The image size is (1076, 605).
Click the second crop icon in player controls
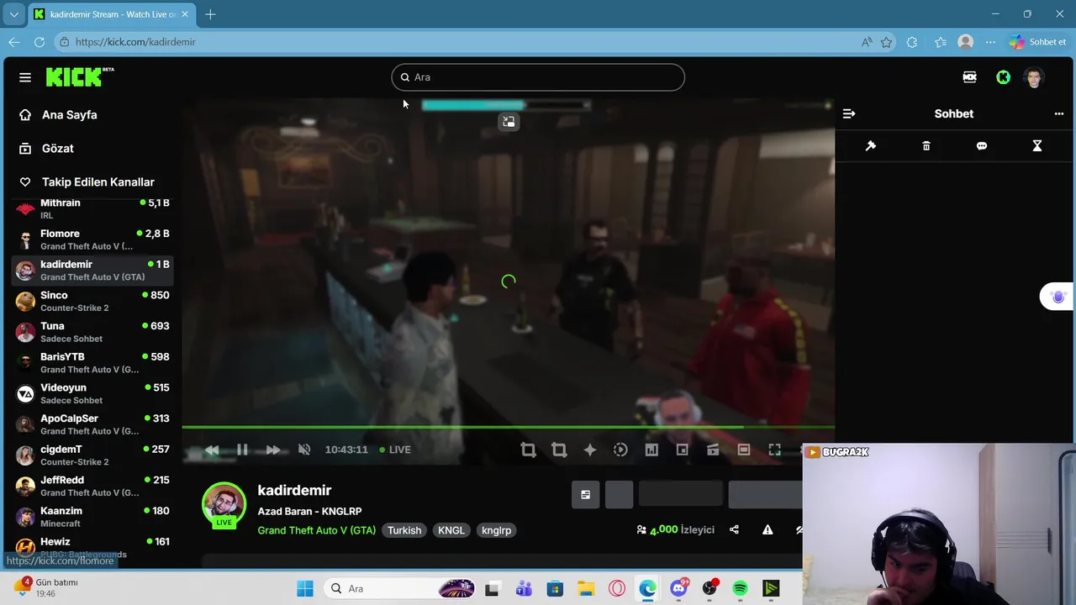(x=559, y=450)
